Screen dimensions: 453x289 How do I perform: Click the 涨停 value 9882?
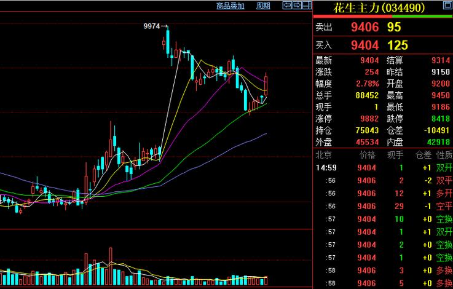point(369,118)
